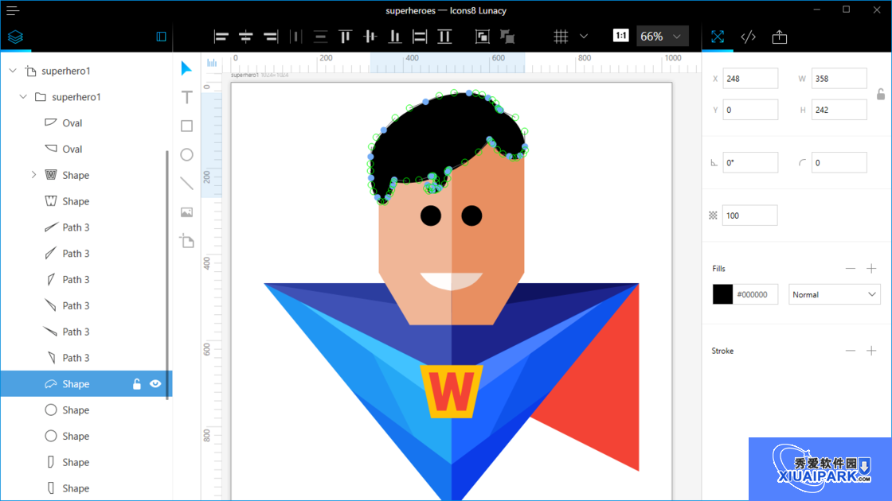Click the height H field

pyautogui.click(x=839, y=110)
